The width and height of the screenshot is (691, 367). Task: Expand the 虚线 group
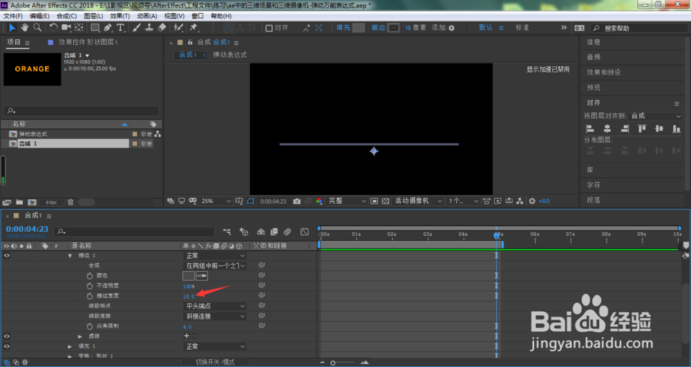(x=80, y=336)
